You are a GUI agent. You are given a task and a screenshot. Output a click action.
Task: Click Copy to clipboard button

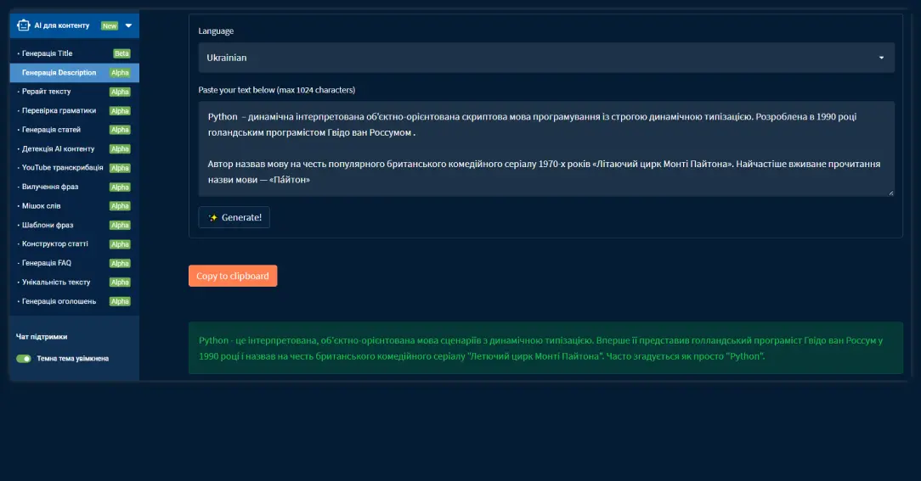click(233, 276)
